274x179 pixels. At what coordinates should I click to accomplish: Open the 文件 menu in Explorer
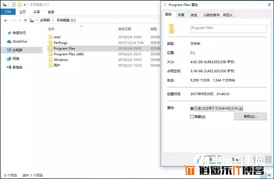[x=8, y=12]
